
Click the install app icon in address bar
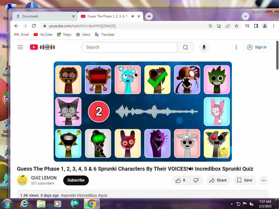(x=219, y=26)
